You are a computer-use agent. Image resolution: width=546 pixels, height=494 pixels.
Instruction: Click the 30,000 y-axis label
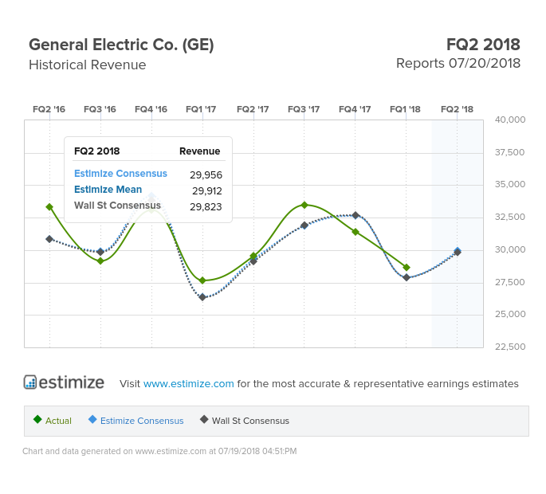click(510, 249)
